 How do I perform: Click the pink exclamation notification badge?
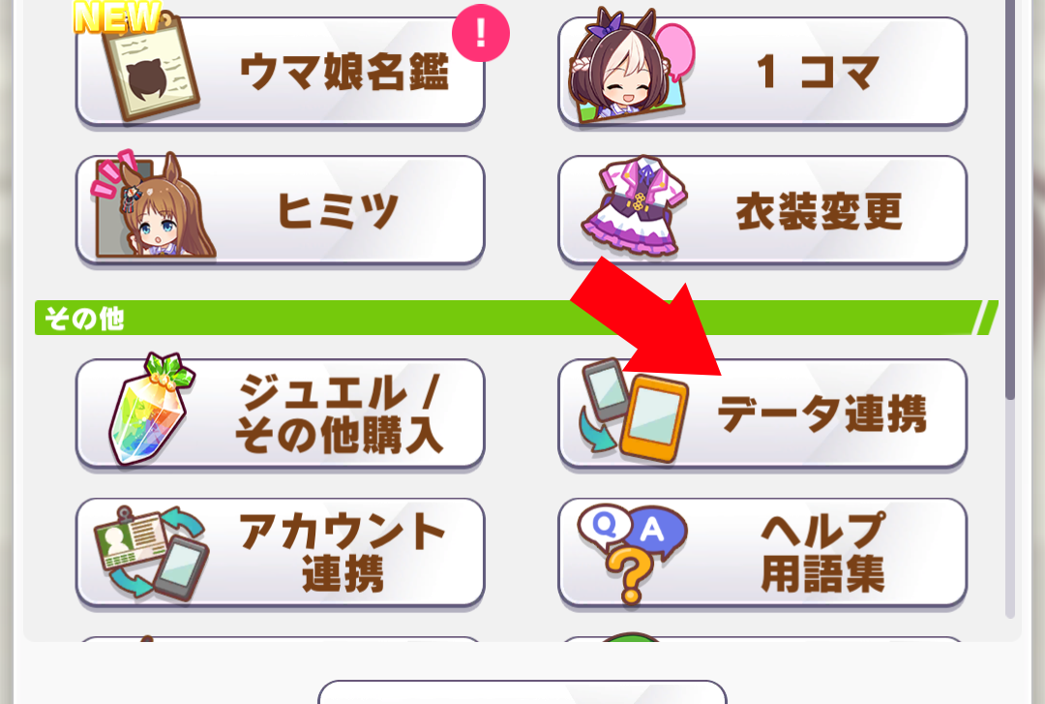pyautogui.click(x=481, y=33)
